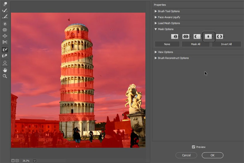Viewport: 244px width, 163px height.
Task: Select the Twirl Clockwise tool
Action: [x=5, y=24]
